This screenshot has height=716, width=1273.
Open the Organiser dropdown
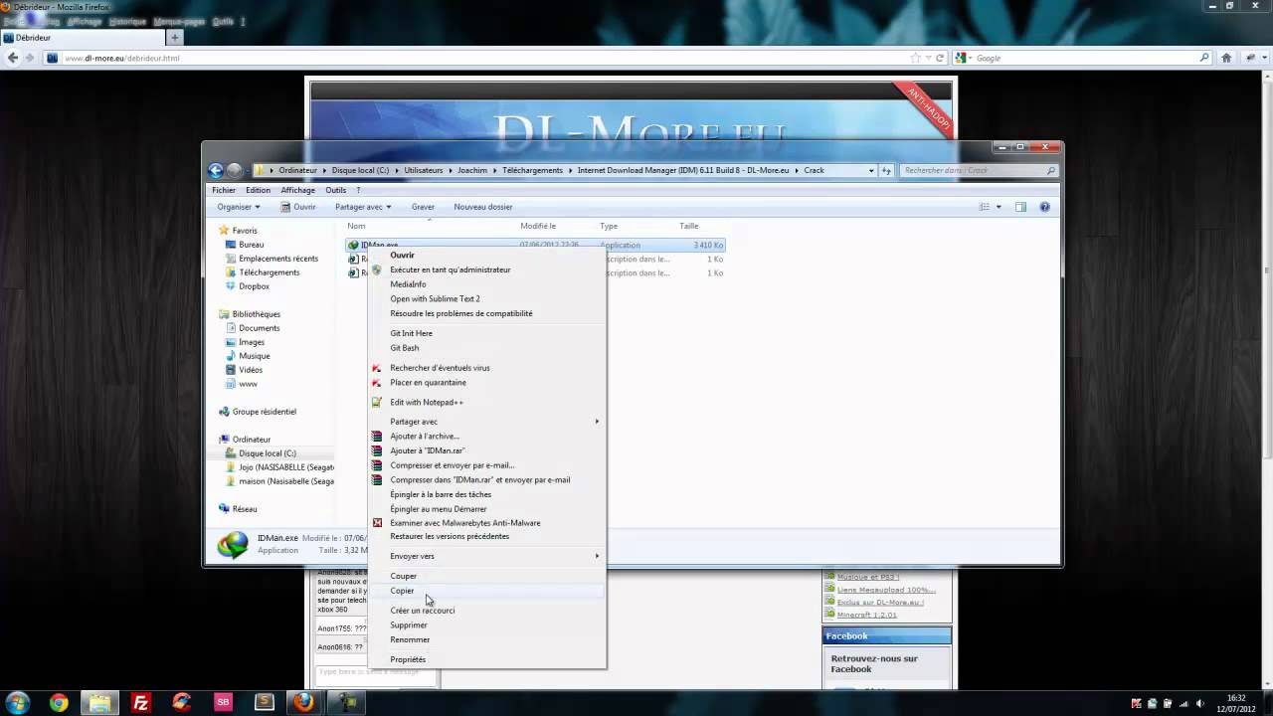239,207
